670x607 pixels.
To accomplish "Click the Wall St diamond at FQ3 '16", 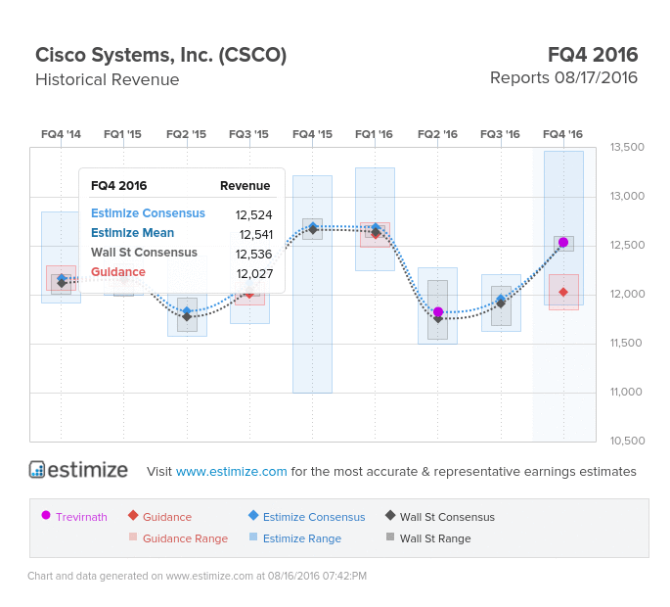I will pyautogui.click(x=501, y=303).
